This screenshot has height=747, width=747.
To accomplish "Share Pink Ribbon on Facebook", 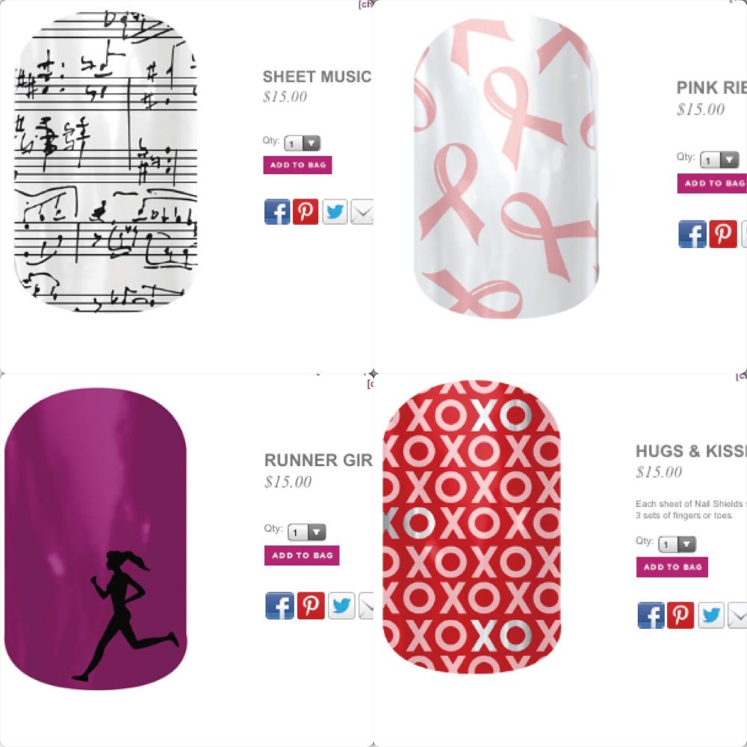I will pos(692,234).
